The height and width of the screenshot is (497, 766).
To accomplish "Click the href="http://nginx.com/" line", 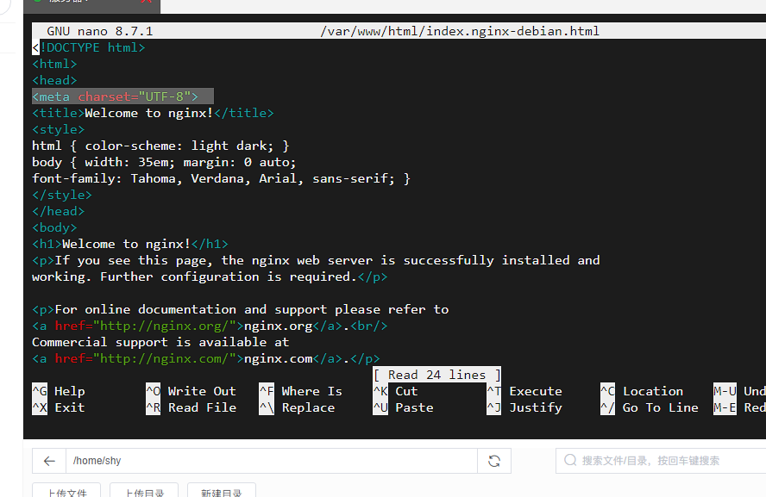I will coord(206,359).
